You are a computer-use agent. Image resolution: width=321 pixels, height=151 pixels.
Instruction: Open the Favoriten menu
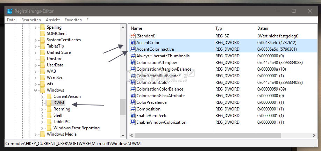point(73,20)
